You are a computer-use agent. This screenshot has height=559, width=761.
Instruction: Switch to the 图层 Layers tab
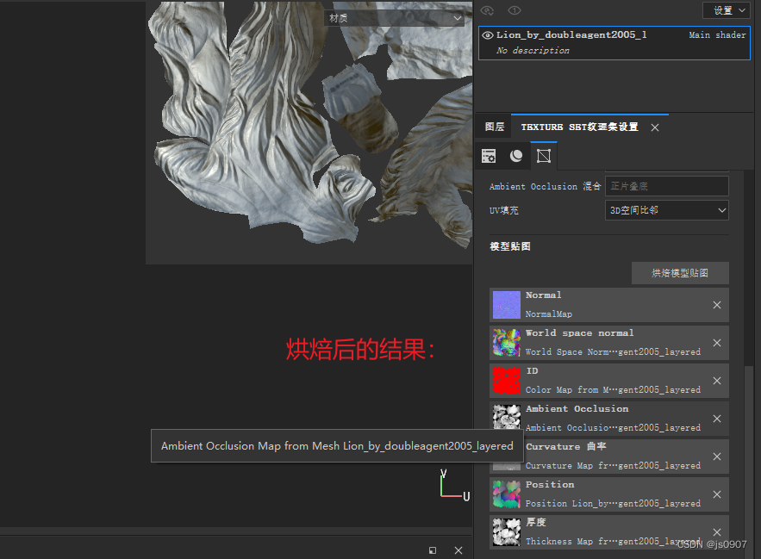pos(493,127)
